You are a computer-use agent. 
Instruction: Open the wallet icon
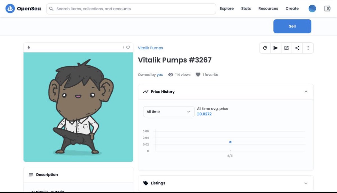click(327, 8)
